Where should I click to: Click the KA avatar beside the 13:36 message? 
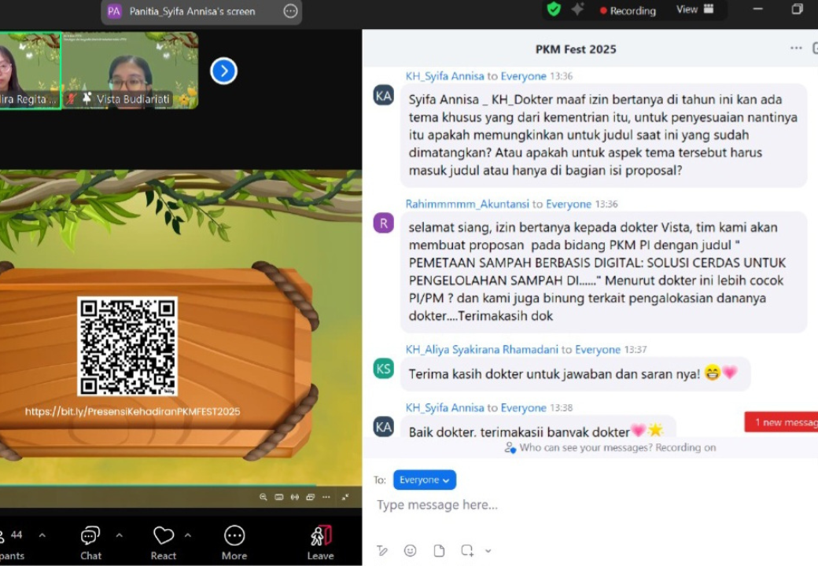[384, 95]
